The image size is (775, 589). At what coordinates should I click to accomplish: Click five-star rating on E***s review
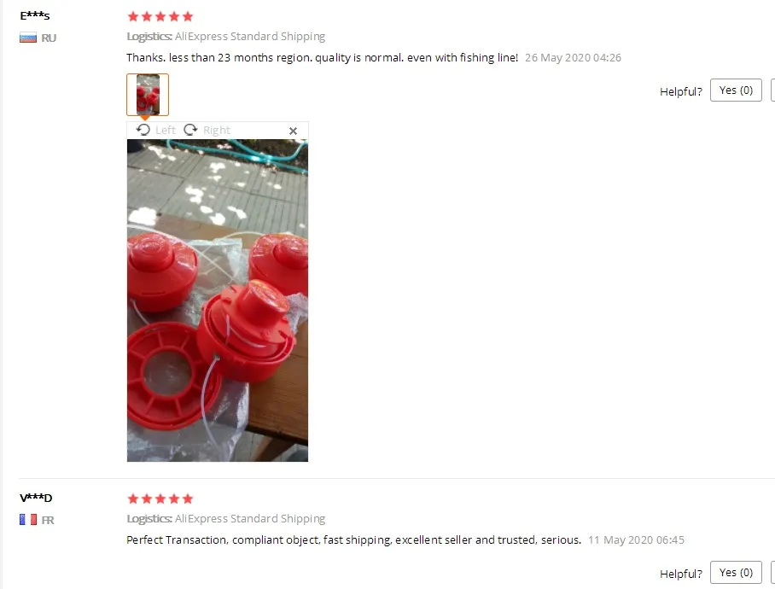coord(160,17)
